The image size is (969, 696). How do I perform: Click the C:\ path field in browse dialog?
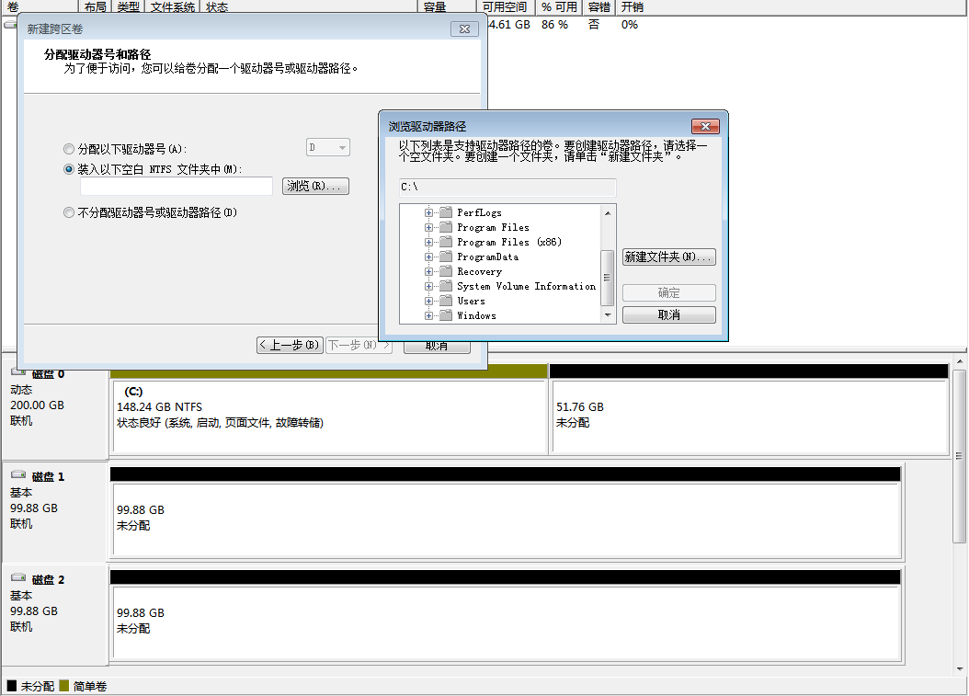[x=507, y=187]
